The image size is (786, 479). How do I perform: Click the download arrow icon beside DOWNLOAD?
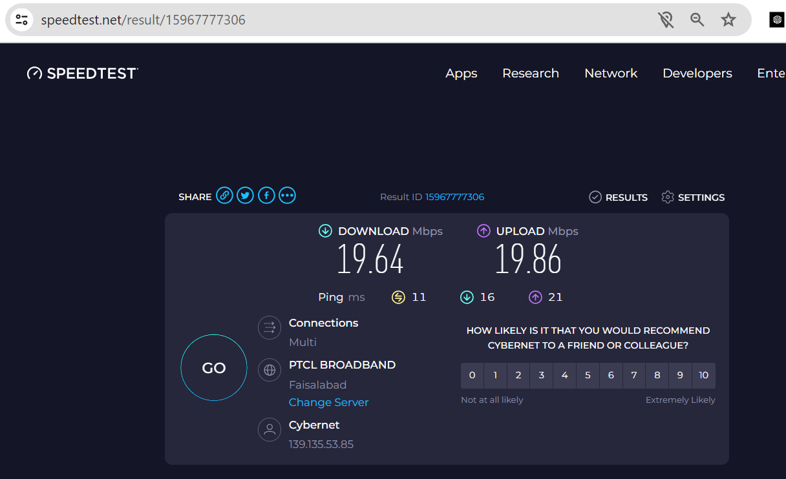click(x=325, y=230)
